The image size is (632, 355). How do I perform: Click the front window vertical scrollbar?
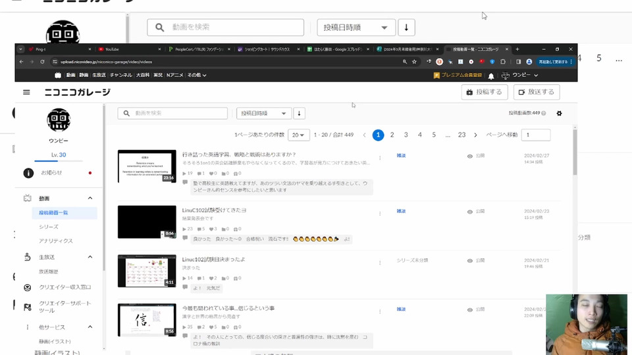coord(575,153)
